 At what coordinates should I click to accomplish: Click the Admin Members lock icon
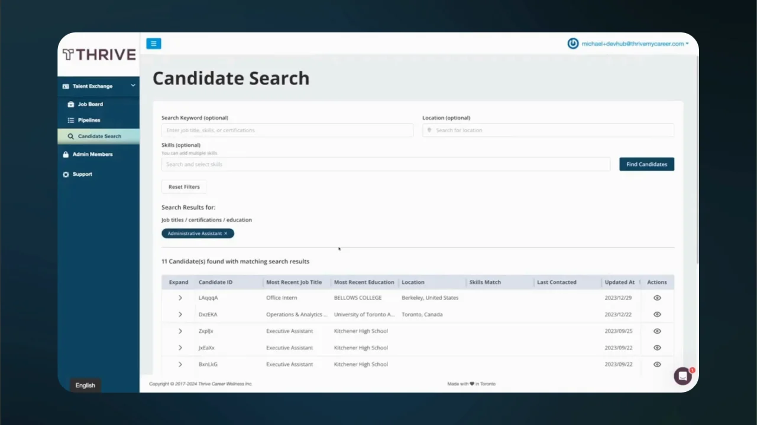(x=66, y=155)
